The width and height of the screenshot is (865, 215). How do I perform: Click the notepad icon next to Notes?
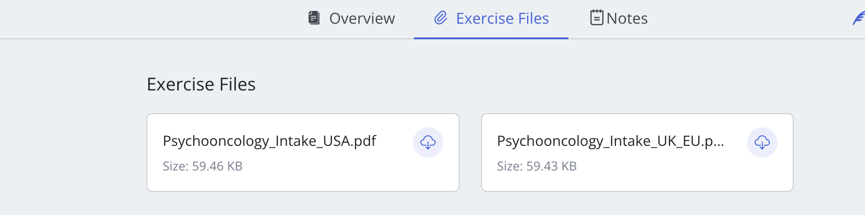pyautogui.click(x=596, y=18)
